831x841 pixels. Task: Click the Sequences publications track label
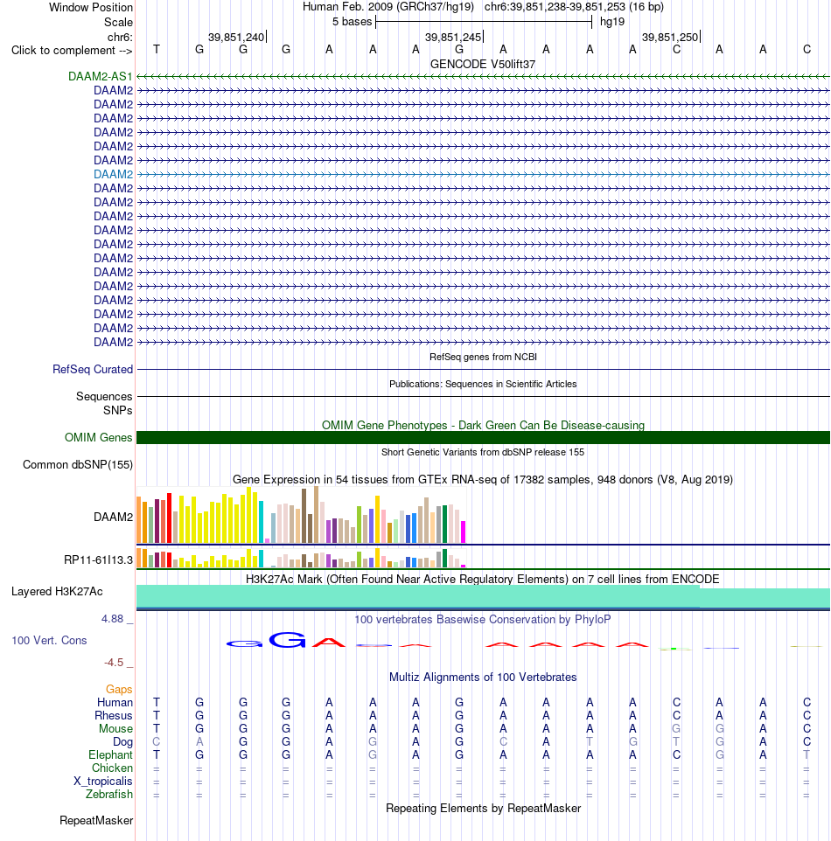tap(104, 396)
